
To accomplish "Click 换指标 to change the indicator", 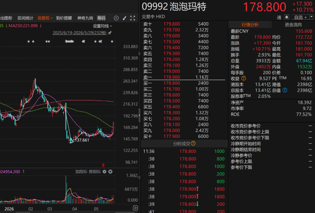I will pyautogui.click(x=94, y=172).
